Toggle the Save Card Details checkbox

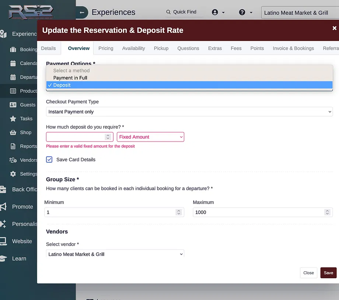pyautogui.click(x=49, y=160)
